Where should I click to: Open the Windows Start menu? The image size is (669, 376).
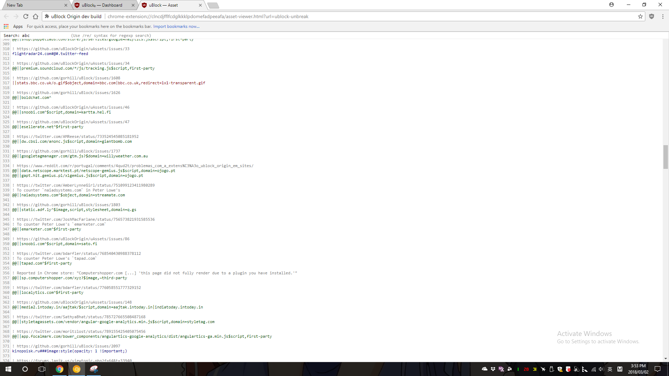pos(7,369)
